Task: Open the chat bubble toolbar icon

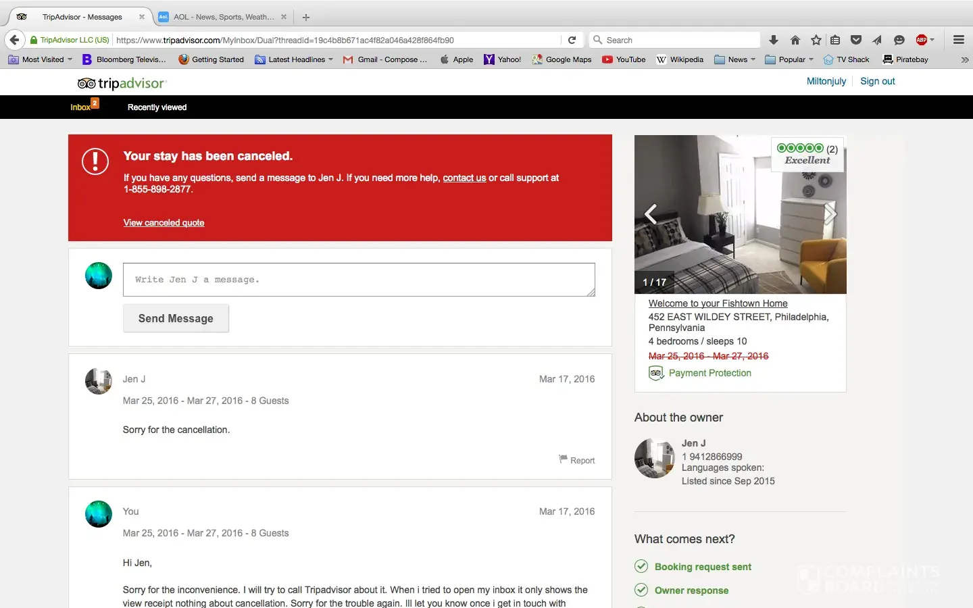Action: click(x=899, y=40)
